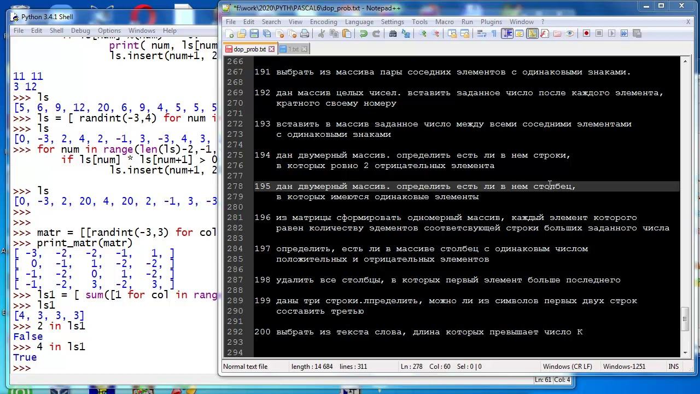Click the Cut scissors icon

[x=322, y=33]
